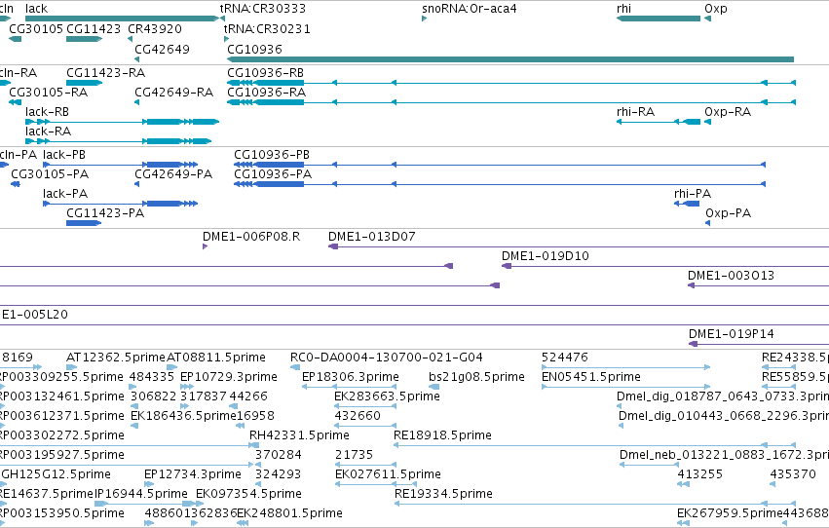The height and width of the screenshot is (528, 829).
Task: Click the CG11423-PA protein label
Action: point(105,213)
